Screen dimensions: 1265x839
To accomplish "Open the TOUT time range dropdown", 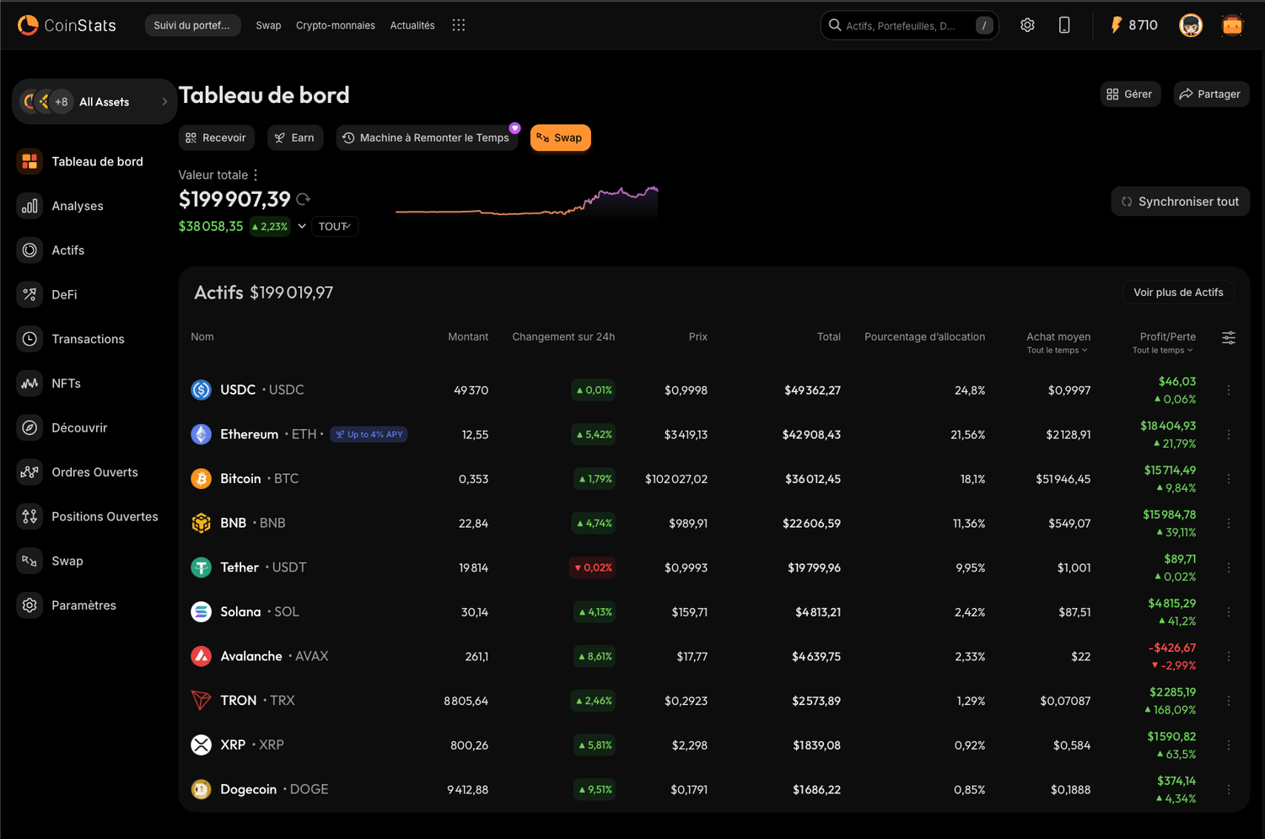I will tap(335, 227).
